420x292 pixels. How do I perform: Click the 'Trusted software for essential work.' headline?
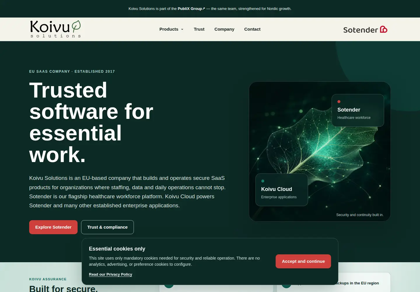point(91,122)
